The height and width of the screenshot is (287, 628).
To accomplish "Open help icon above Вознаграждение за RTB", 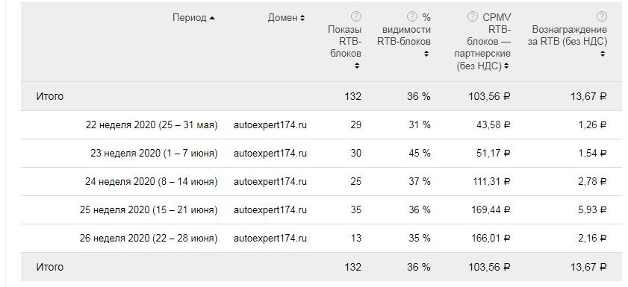I will click(x=602, y=17).
